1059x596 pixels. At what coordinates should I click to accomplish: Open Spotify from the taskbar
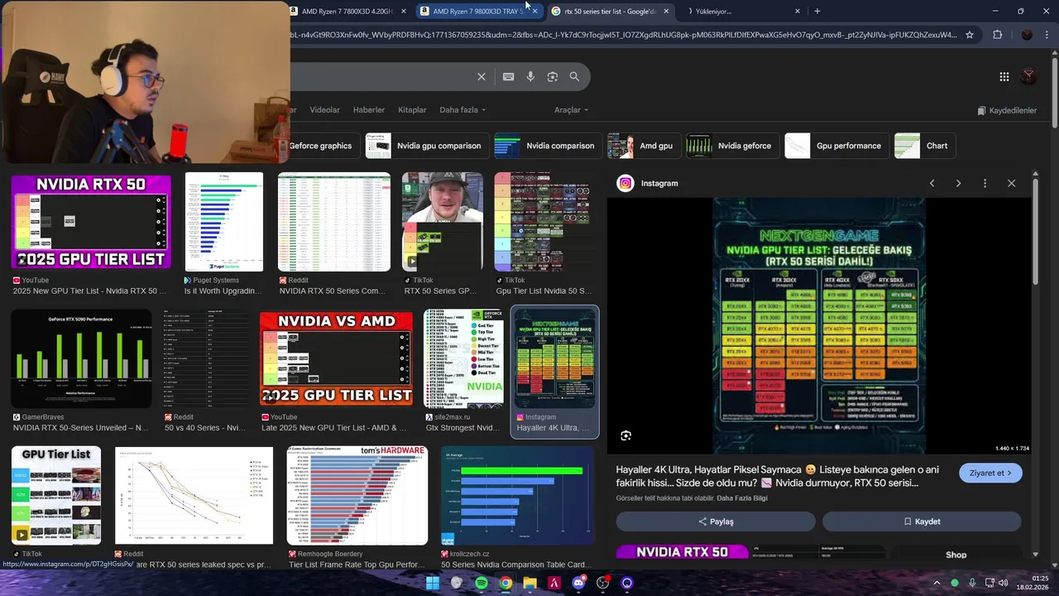point(482,583)
